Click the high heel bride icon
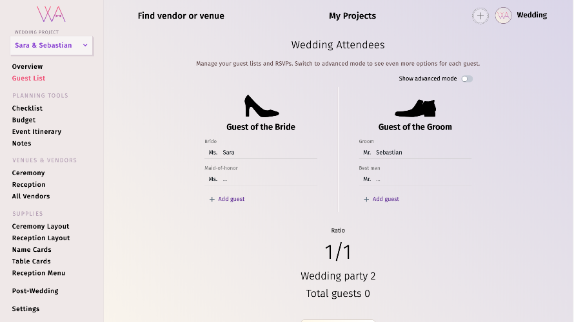 (261, 106)
